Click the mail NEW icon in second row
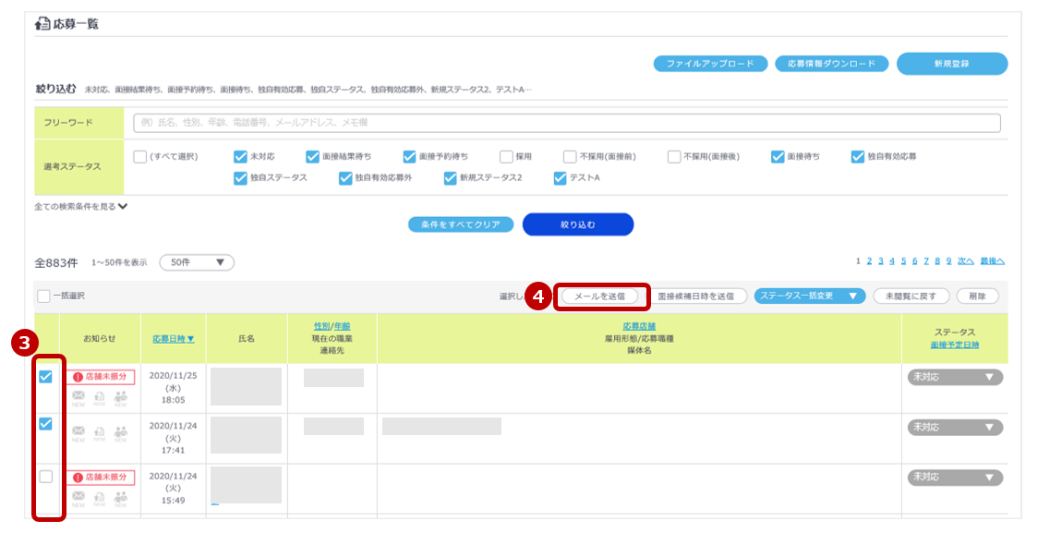Viewport: 1050px width, 545px height. tap(78, 431)
